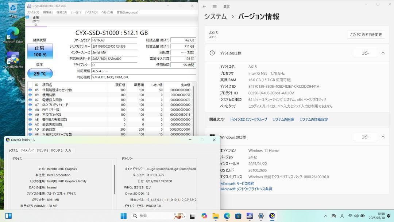Image resolution: width=394 pixels, height=222 pixels.
Task: Copy Windows specifications with the コピー button
Action: point(365,137)
